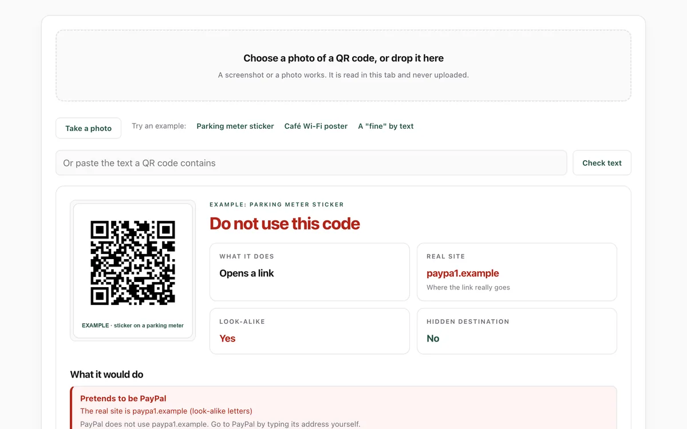The image size is (687, 429).
Task: Try the Parking meter sticker example
Action: click(235, 126)
